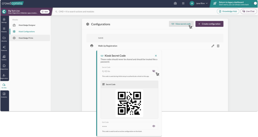Open the grid apps icon in header
Viewport: 258px width, 137px height.
pyautogui.click(x=183, y=4)
